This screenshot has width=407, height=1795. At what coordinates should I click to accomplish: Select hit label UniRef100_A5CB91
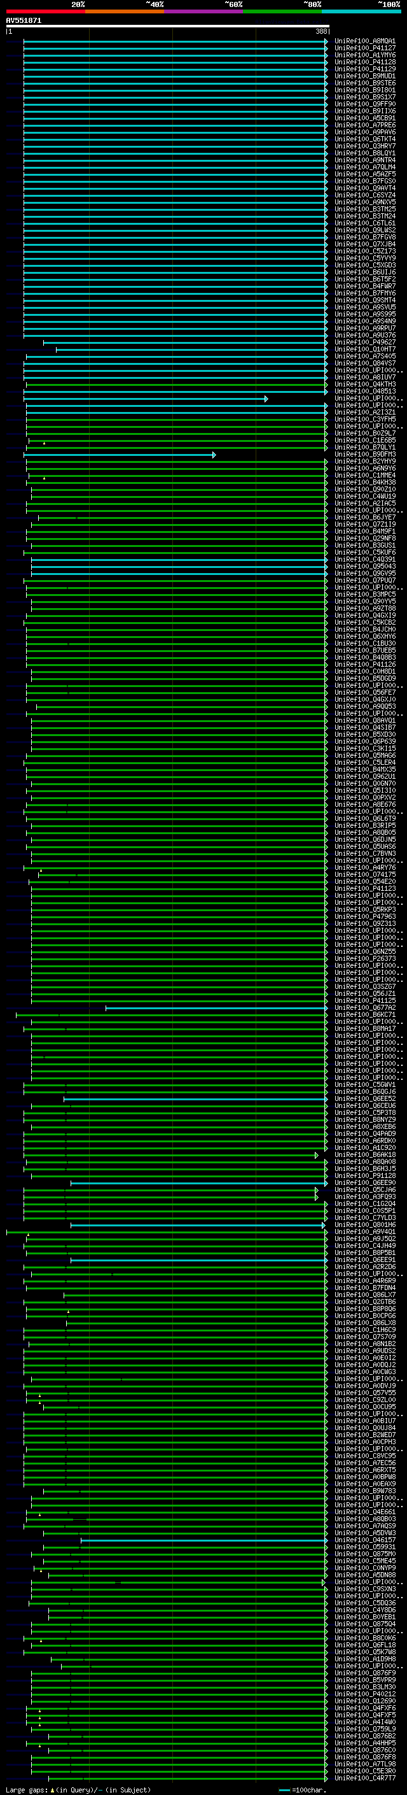point(365,118)
